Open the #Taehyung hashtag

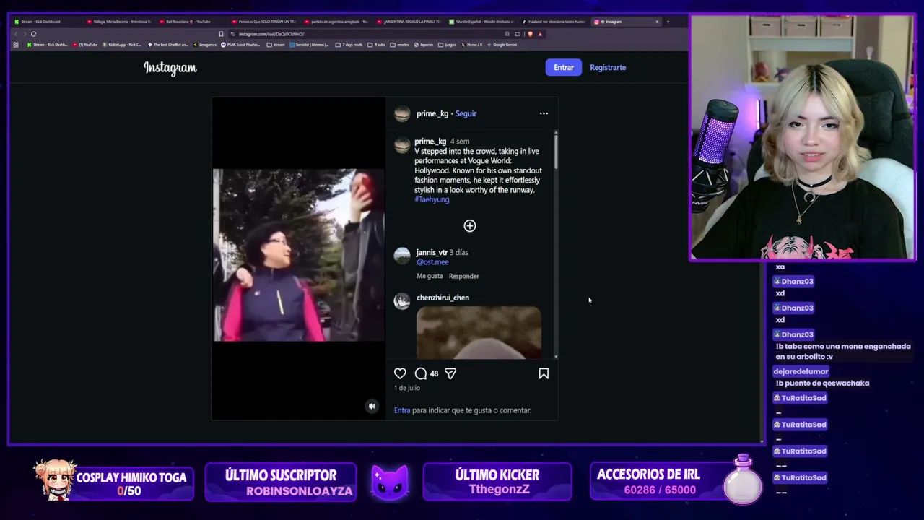coord(432,199)
